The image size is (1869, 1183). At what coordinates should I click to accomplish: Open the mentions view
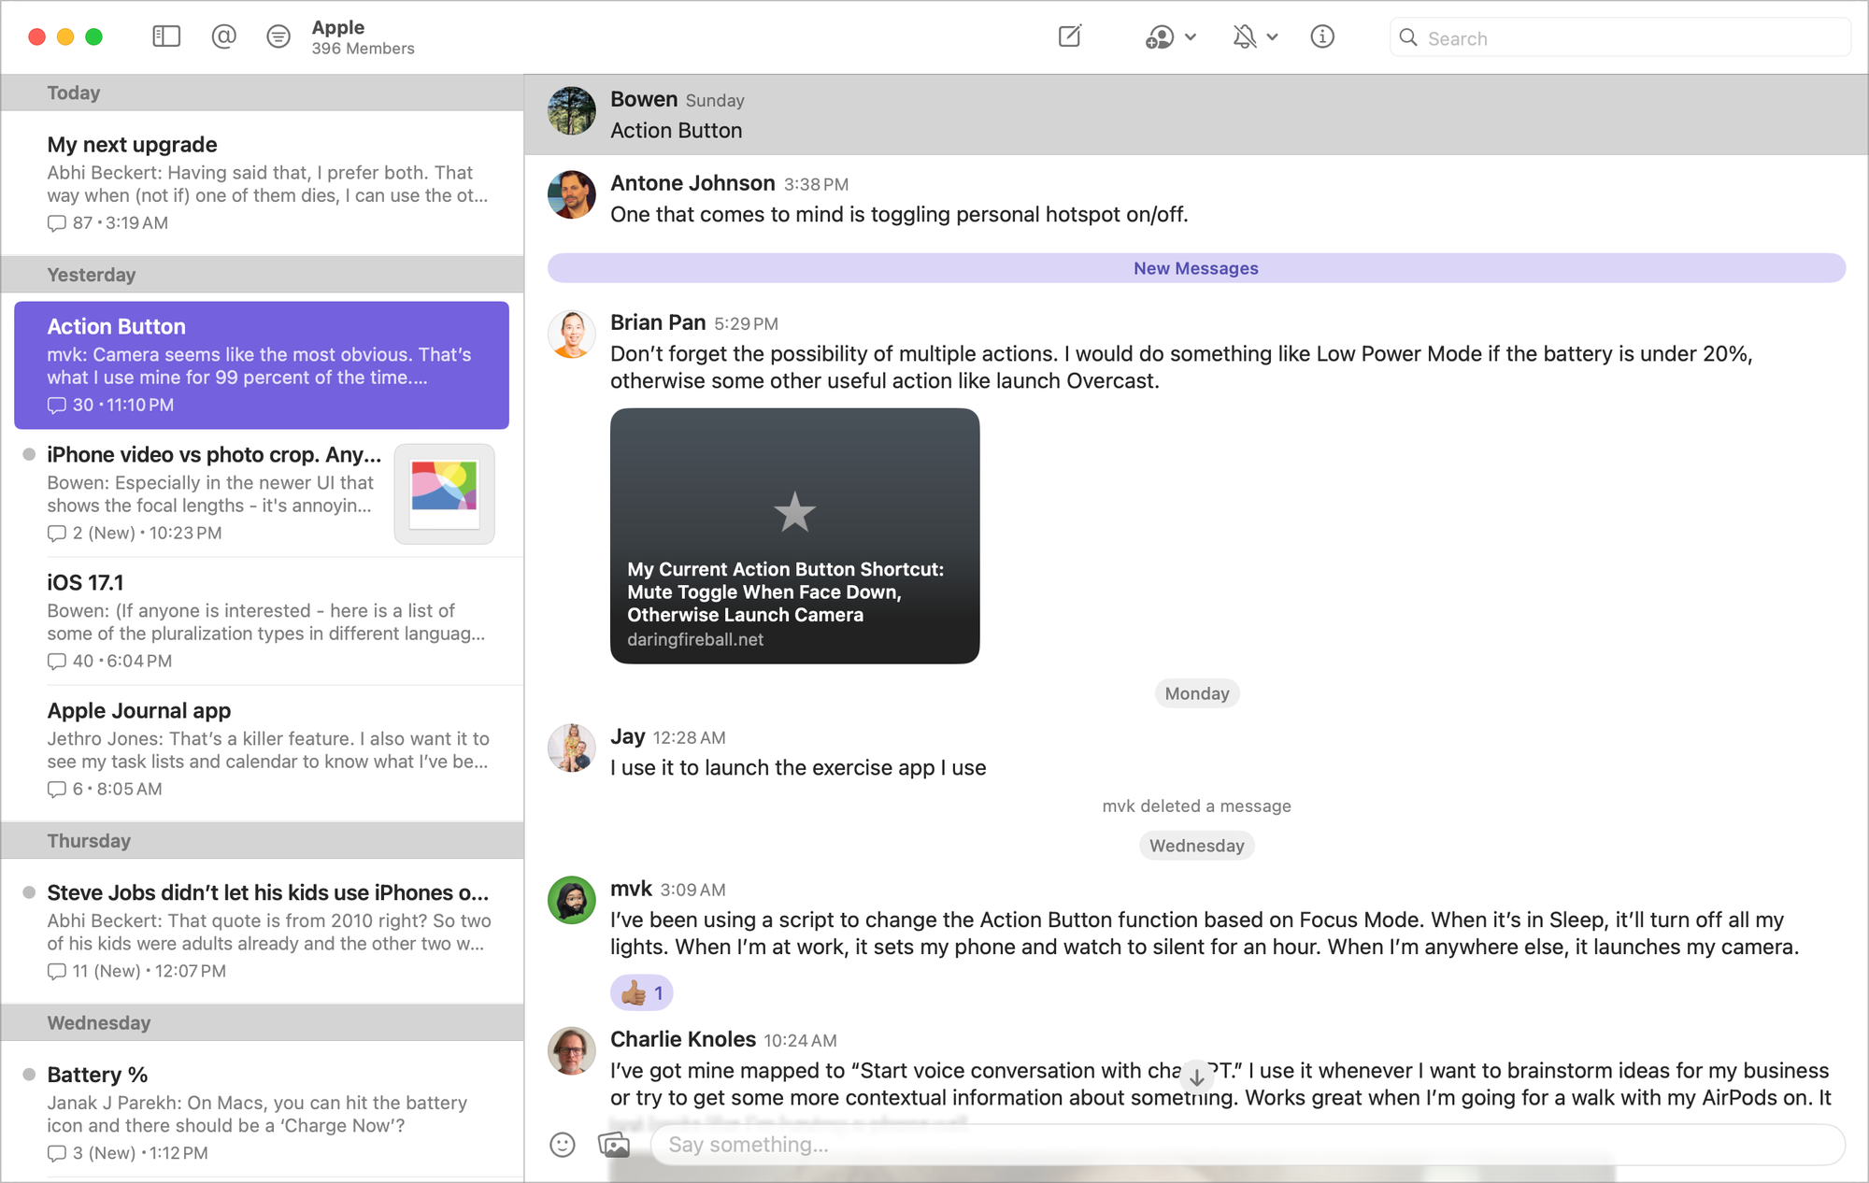[x=223, y=36]
